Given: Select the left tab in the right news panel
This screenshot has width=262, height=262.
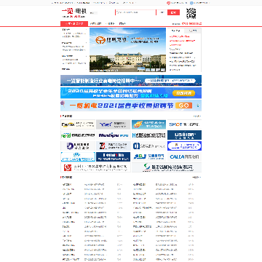Looking at the screenshot, I should point(176,31).
